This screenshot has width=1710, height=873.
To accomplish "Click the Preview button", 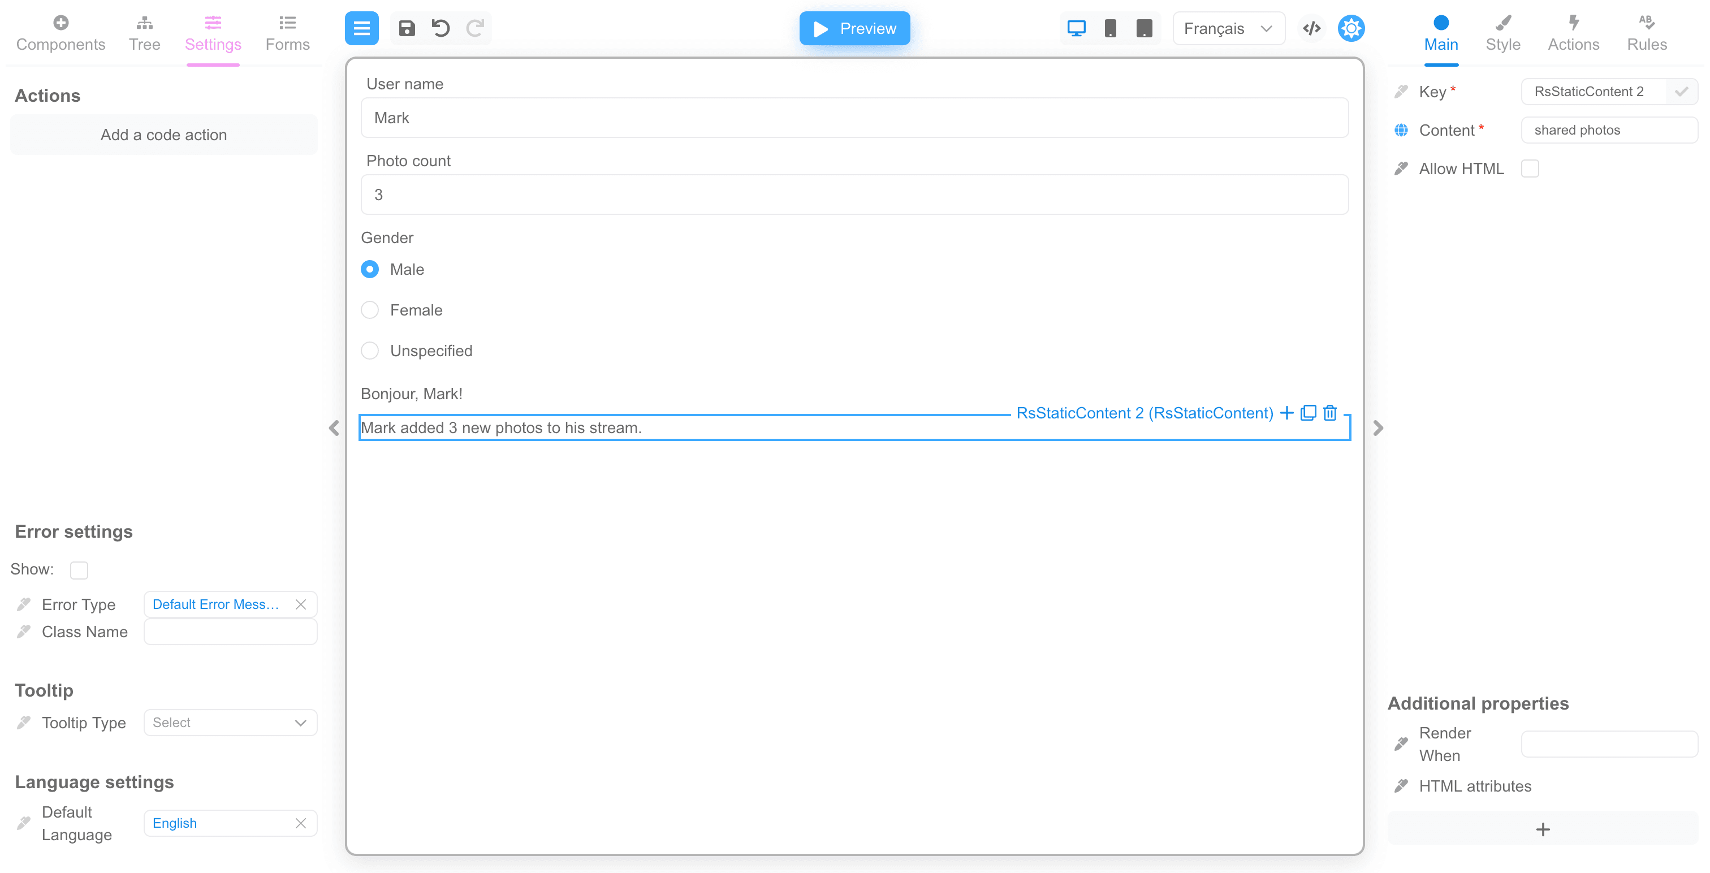I will point(854,28).
